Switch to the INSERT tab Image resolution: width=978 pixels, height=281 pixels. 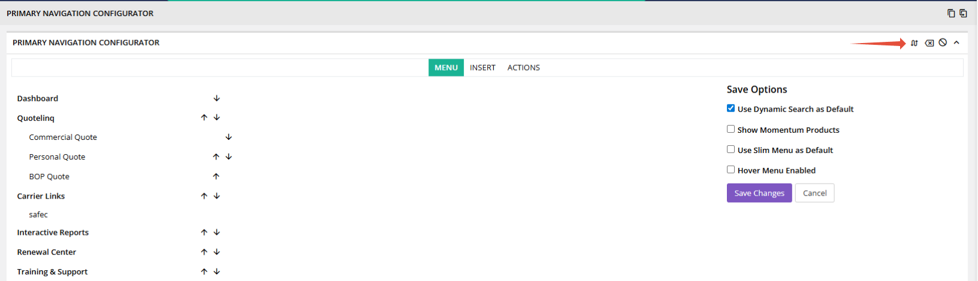tap(482, 68)
